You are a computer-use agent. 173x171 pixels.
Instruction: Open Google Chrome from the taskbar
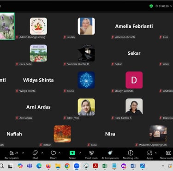point(67,166)
